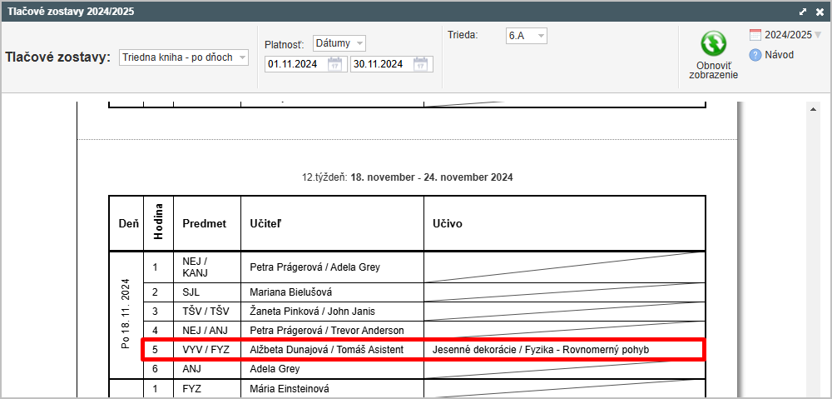Image resolution: width=832 pixels, height=399 pixels.
Task: Click the school year calendar icon
Action: (755, 35)
